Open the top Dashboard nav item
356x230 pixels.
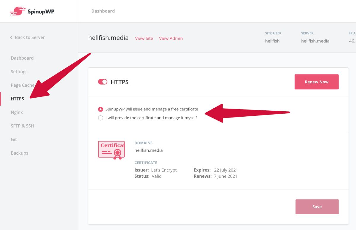coord(103,11)
